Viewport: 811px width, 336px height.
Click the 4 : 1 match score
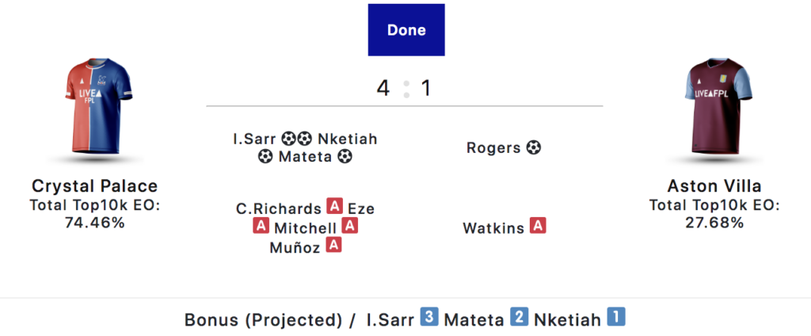click(405, 88)
